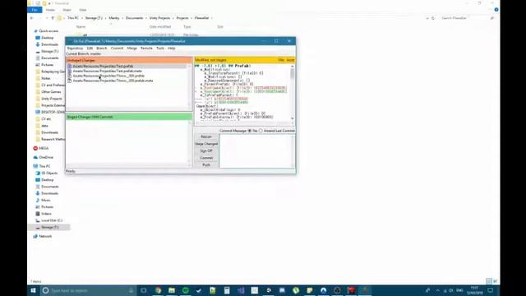
Task: Open the Home ribbon tab in Explorer
Action: point(50,10)
